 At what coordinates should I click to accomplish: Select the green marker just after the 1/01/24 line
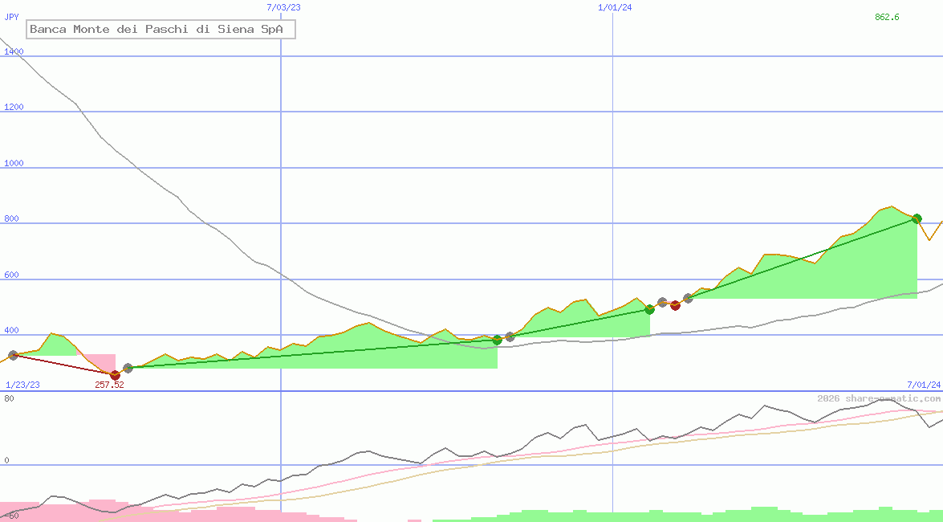coord(649,309)
